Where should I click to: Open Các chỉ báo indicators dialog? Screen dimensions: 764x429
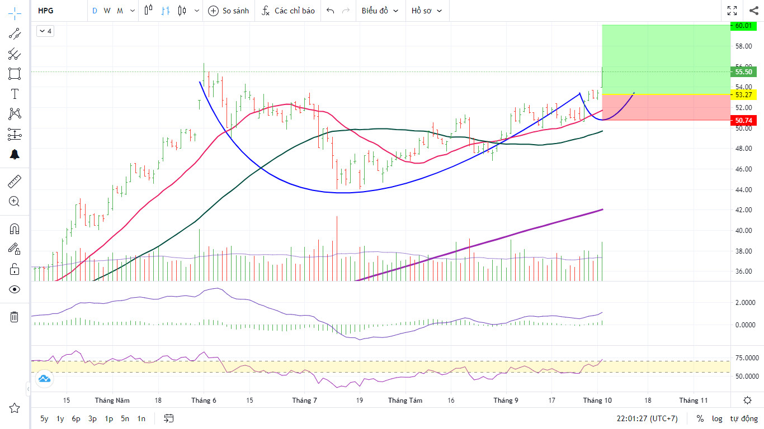[x=287, y=11]
